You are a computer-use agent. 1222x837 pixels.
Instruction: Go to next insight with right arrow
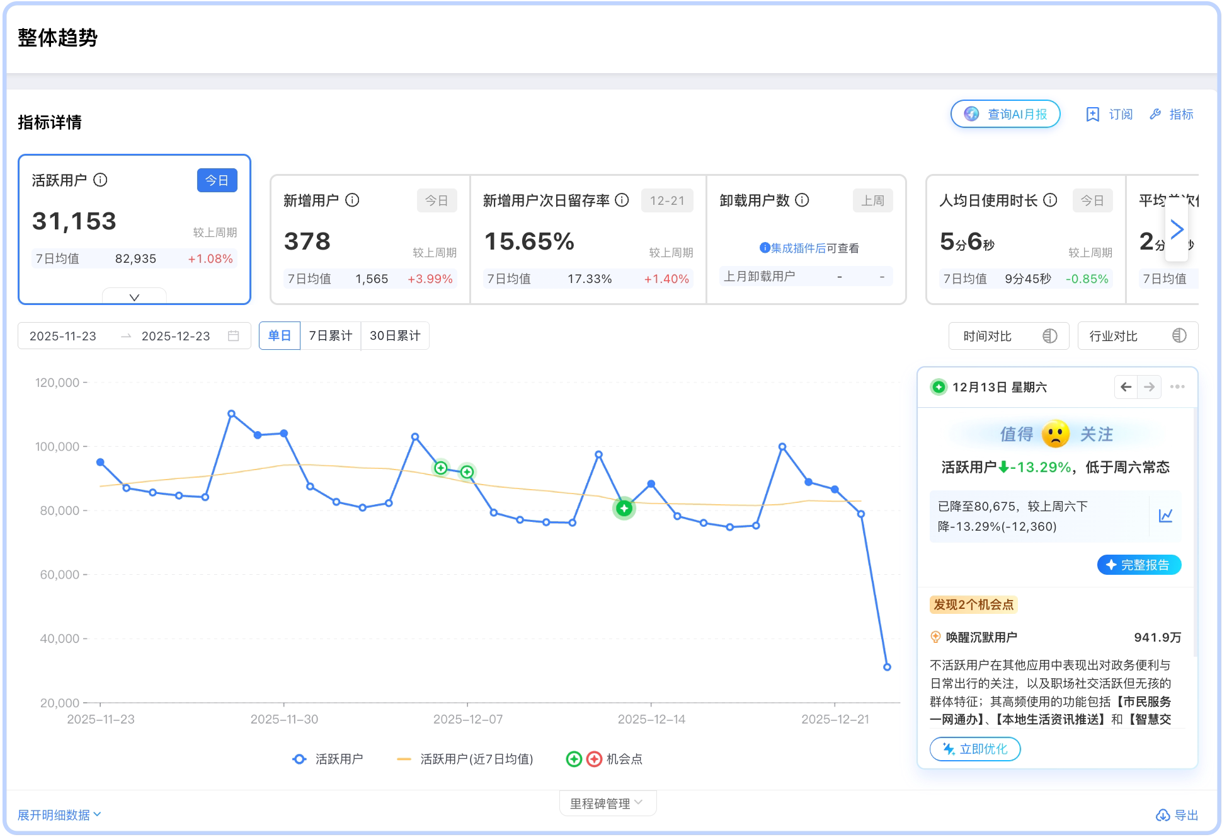tap(1149, 387)
